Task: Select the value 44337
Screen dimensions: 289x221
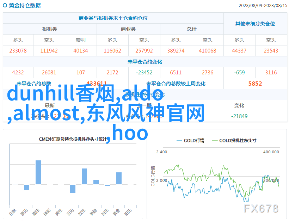Action: 239,51
